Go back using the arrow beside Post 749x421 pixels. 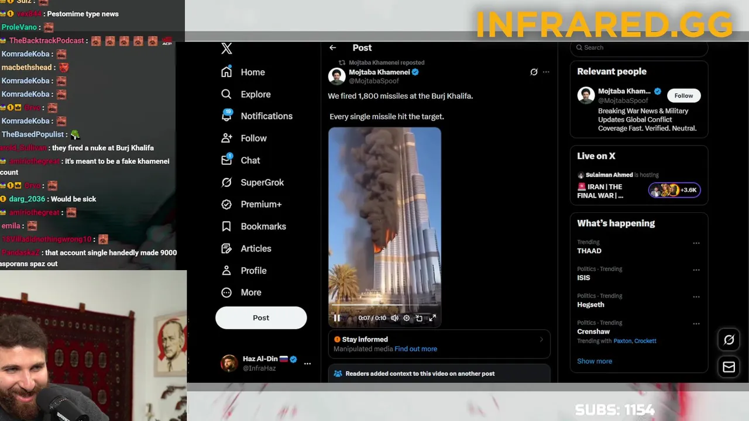pos(332,48)
